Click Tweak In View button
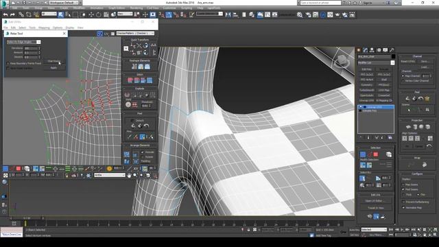 [376, 208]
